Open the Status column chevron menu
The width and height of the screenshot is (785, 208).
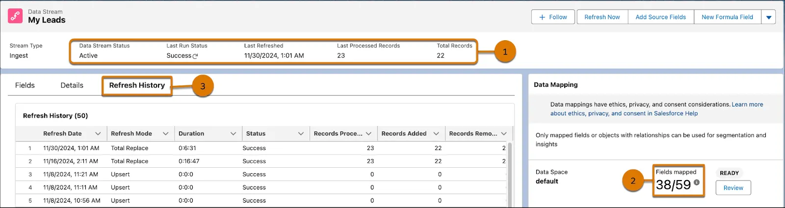tap(301, 133)
